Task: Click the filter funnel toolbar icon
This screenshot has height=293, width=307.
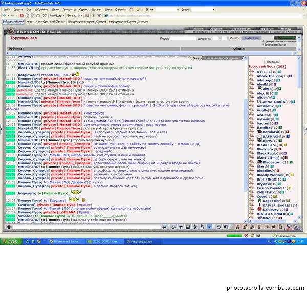Action: click(x=99, y=15)
